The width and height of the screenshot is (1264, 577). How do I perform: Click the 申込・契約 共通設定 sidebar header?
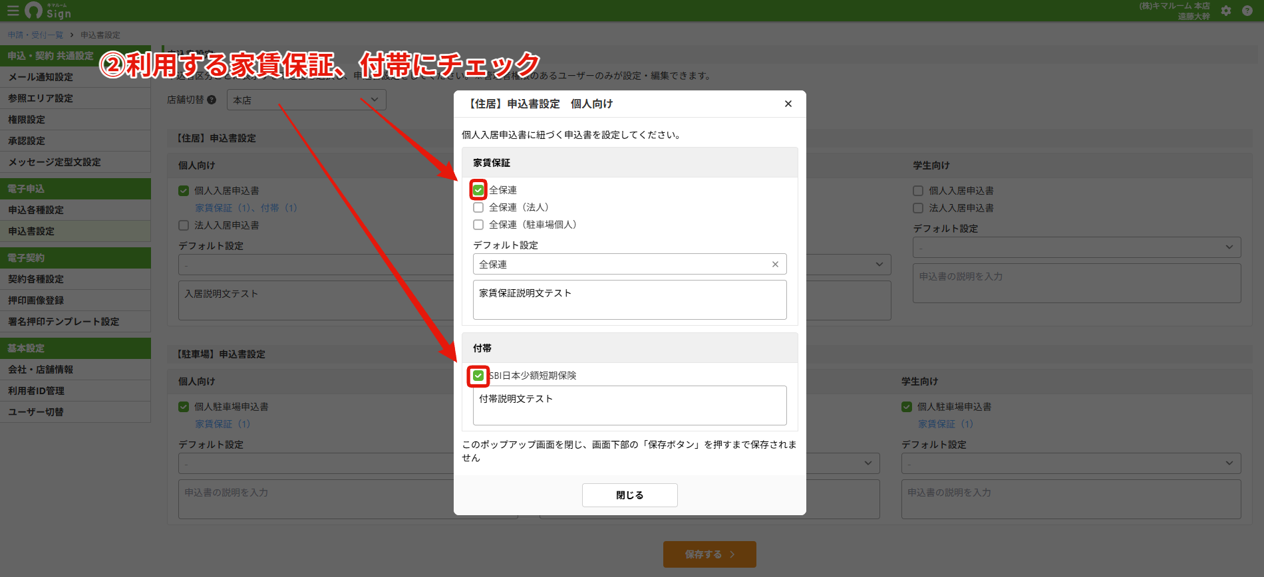(x=75, y=56)
